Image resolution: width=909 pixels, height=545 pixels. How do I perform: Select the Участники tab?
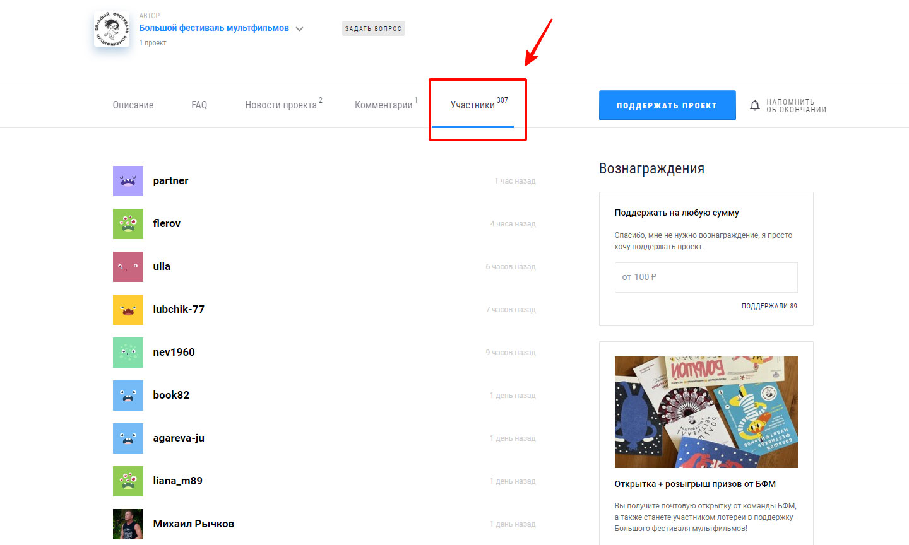[x=473, y=105]
